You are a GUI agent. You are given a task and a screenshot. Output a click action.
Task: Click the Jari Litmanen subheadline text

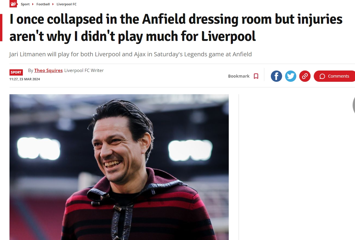130,54
